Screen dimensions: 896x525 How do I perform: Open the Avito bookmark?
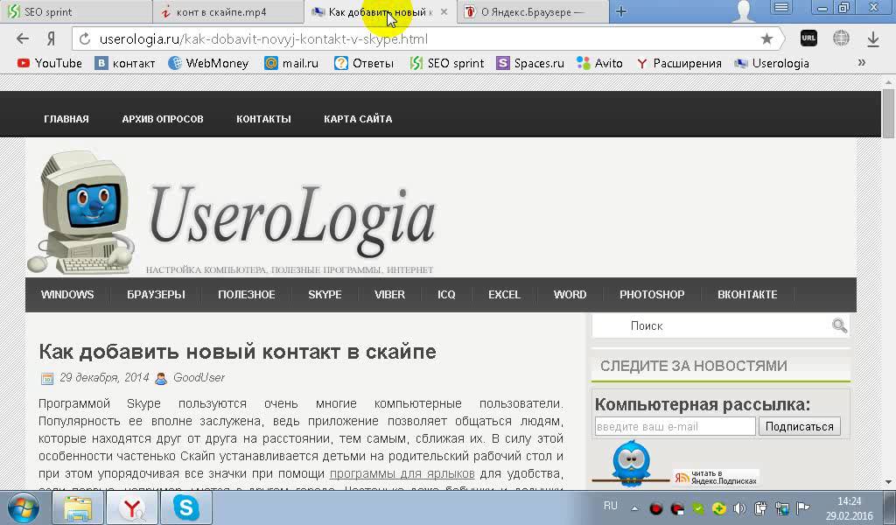599,63
